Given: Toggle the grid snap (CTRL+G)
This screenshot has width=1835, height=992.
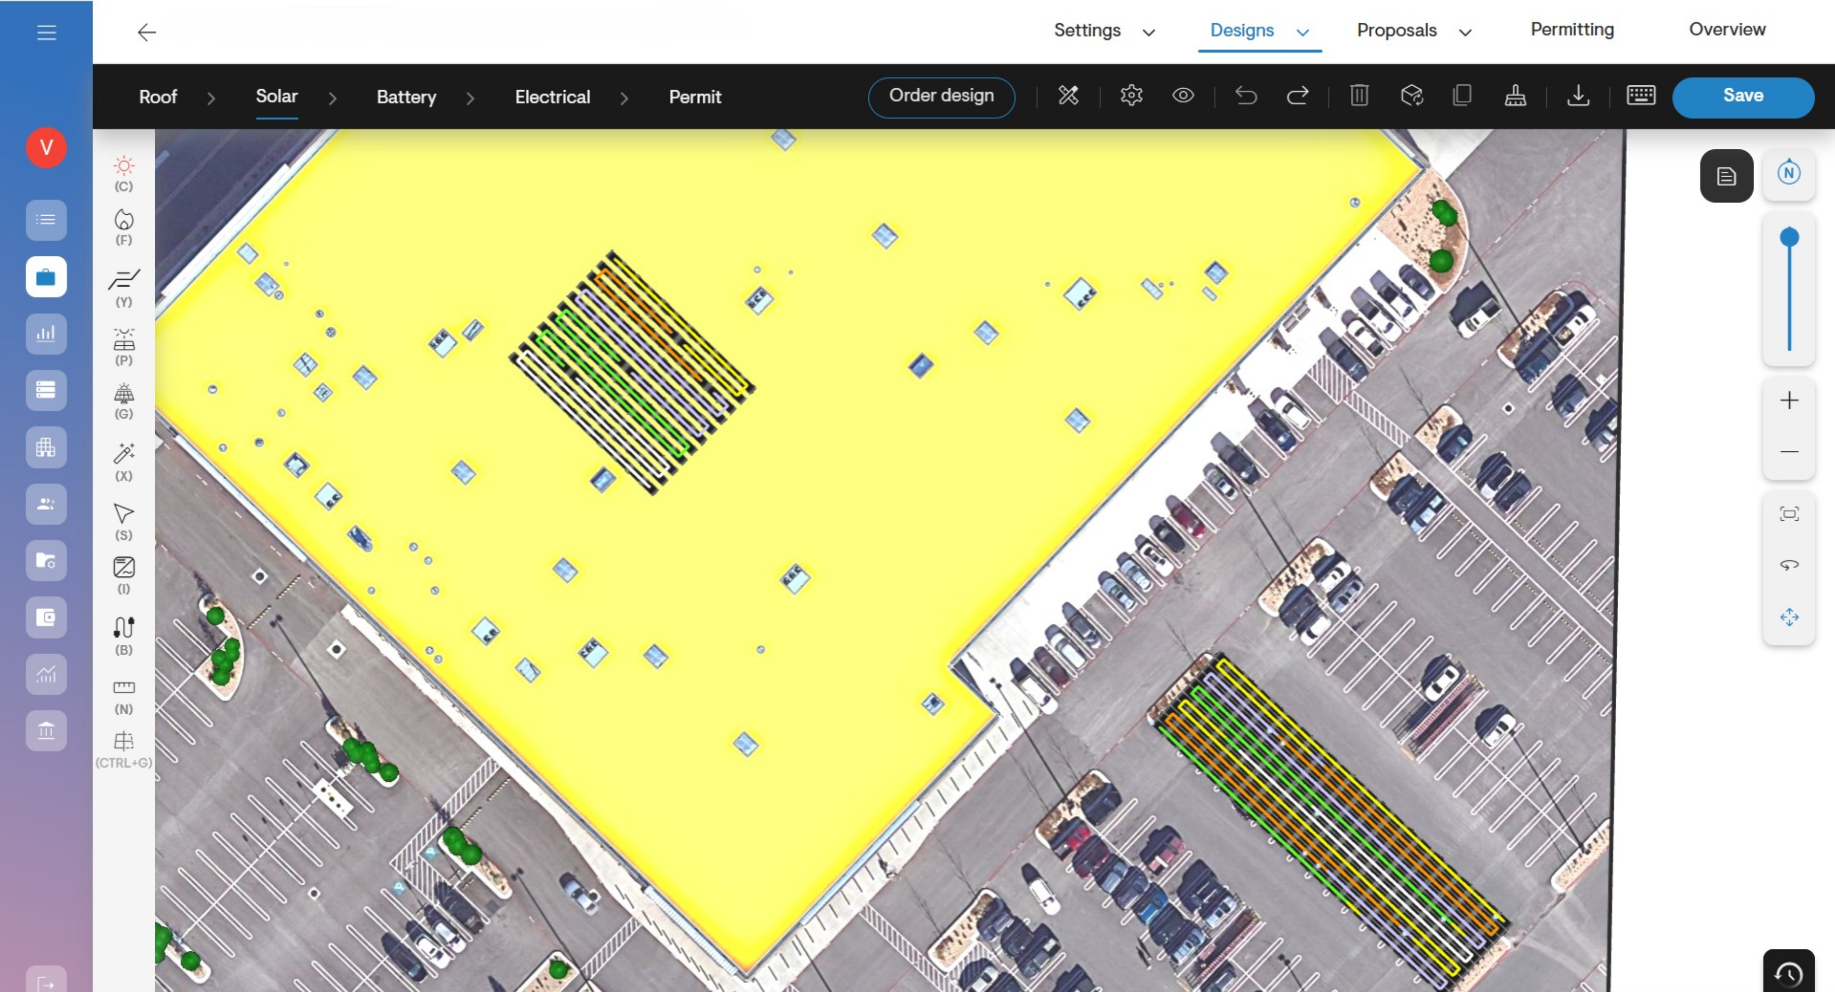Looking at the screenshot, I should tap(124, 750).
